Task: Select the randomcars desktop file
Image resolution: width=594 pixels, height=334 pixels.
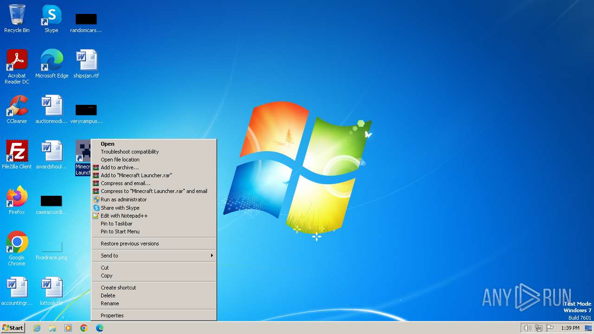Action: click(86, 22)
